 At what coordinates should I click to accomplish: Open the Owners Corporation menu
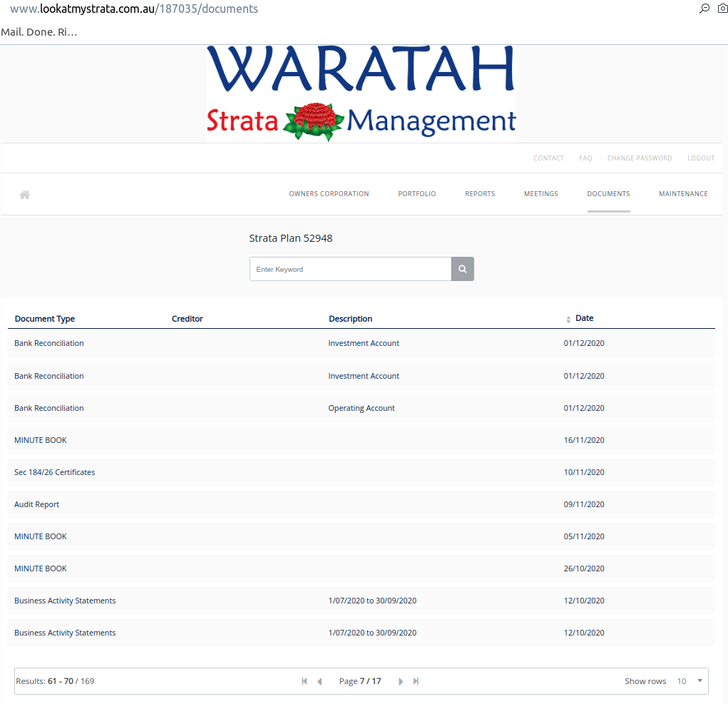[329, 193]
